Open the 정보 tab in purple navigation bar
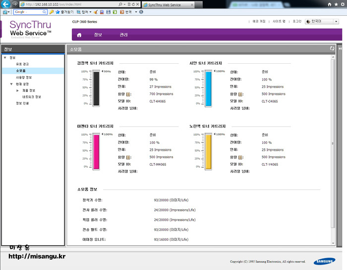This screenshot has height=270, width=347. tap(98, 35)
